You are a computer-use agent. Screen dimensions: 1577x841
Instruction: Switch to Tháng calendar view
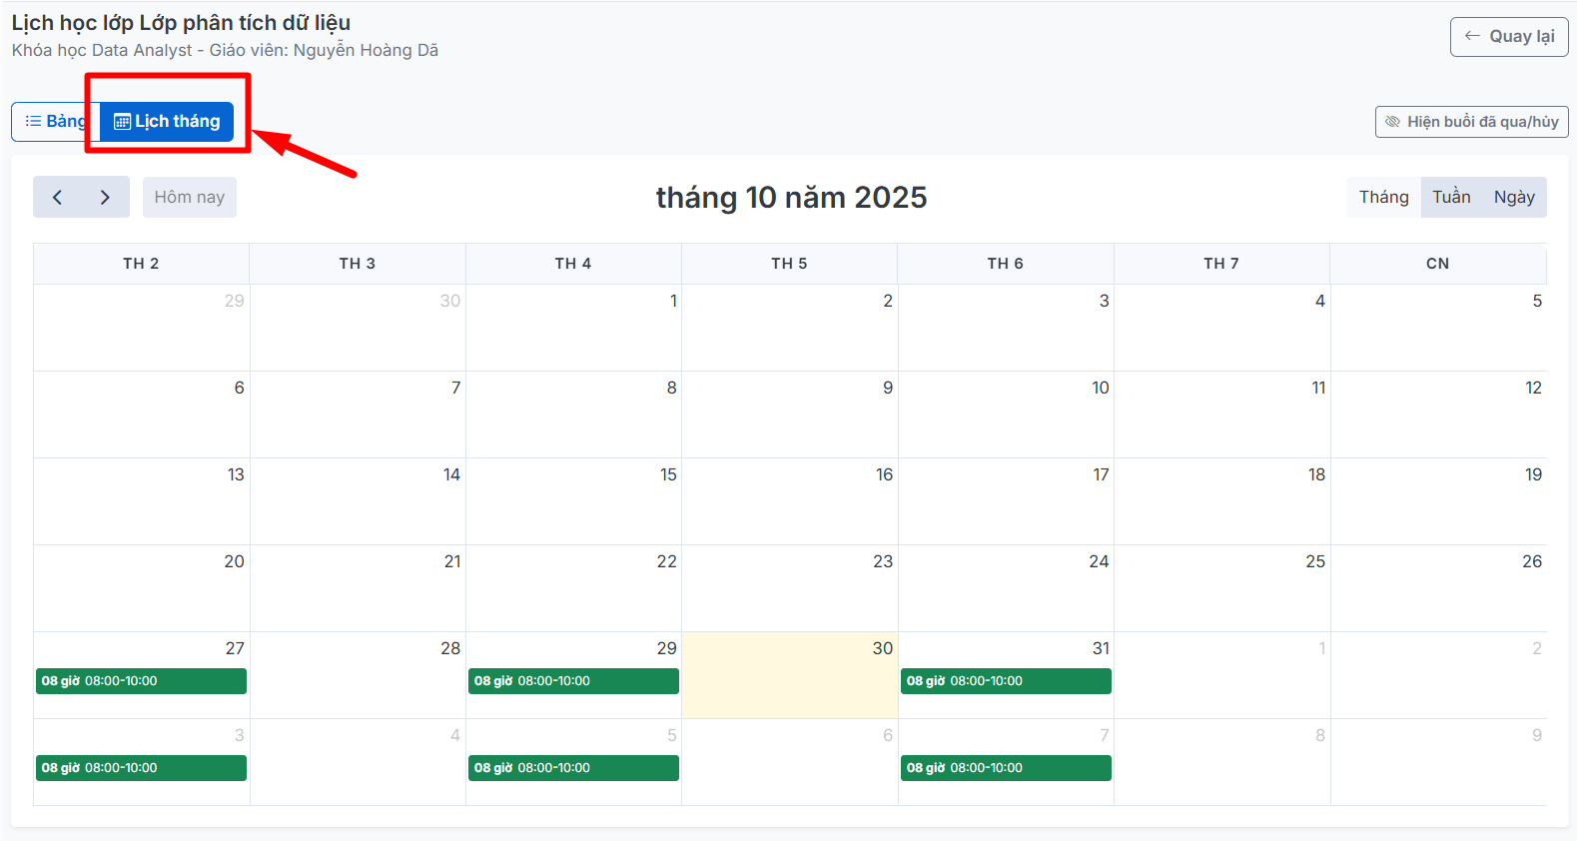tap(1383, 197)
